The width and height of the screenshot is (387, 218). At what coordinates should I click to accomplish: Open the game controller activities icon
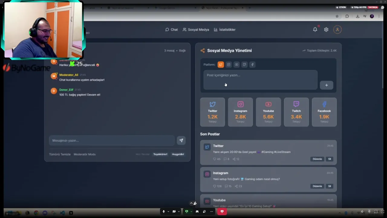197,211
